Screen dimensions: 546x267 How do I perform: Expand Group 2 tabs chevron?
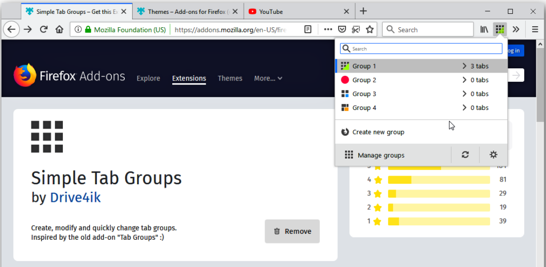click(464, 80)
